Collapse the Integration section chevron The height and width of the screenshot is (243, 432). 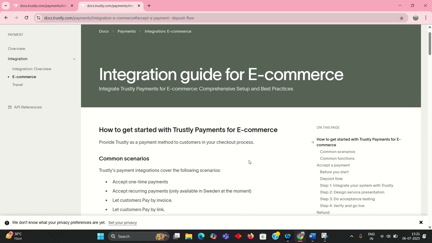[x=74, y=59]
